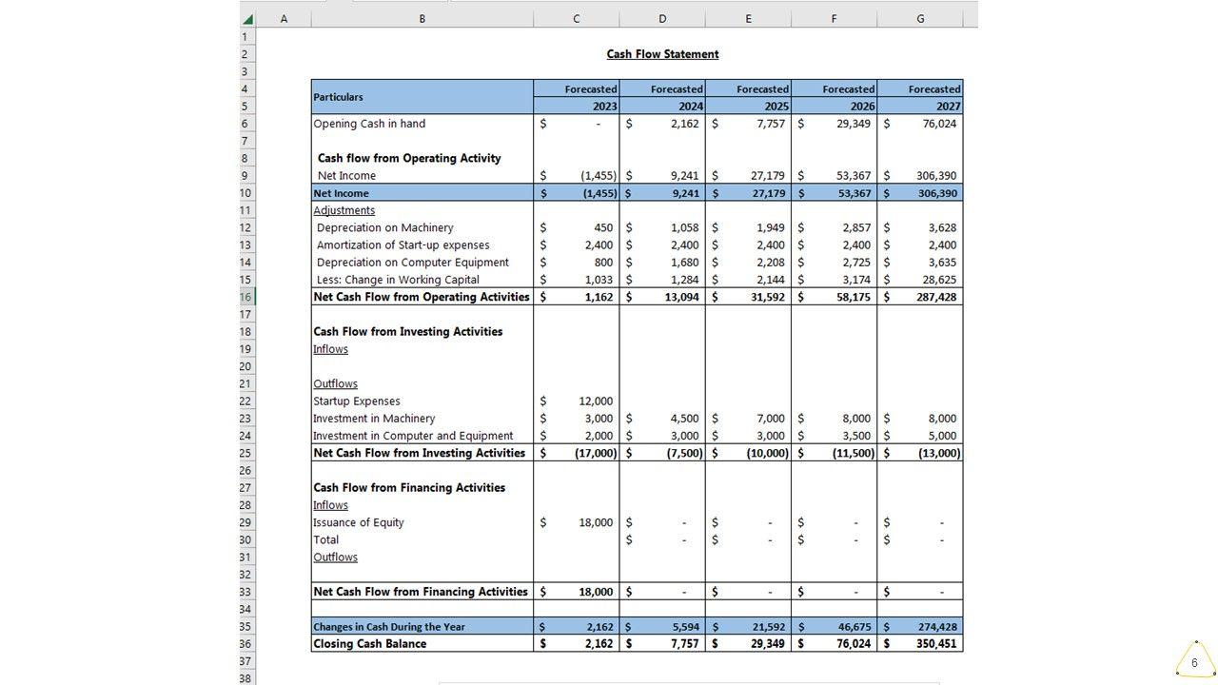This screenshot has height=685, width=1218.
Task: Click the select-all corner triangle
Action: pyautogui.click(x=248, y=19)
